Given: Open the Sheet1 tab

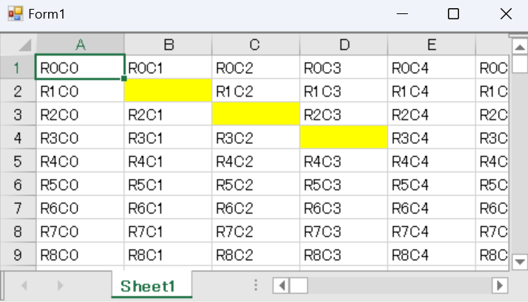Looking at the screenshot, I should [x=151, y=285].
